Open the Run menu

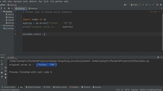click(x=40, y=2)
